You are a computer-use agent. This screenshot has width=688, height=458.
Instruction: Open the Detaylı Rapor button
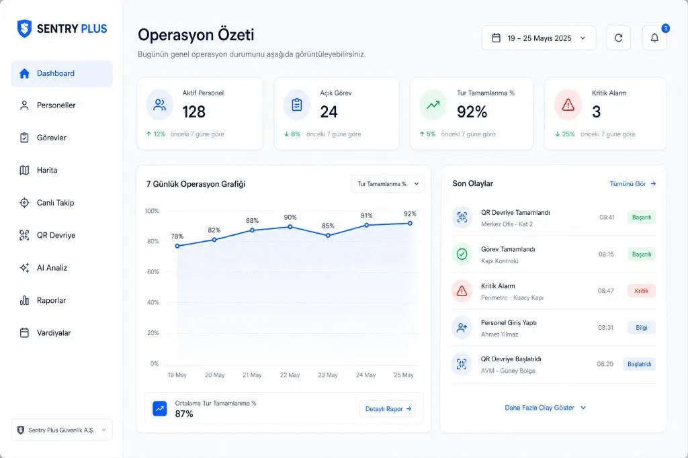coord(388,409)
